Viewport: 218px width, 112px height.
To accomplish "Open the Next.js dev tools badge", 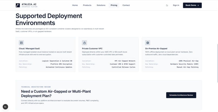I will [5, 107].
